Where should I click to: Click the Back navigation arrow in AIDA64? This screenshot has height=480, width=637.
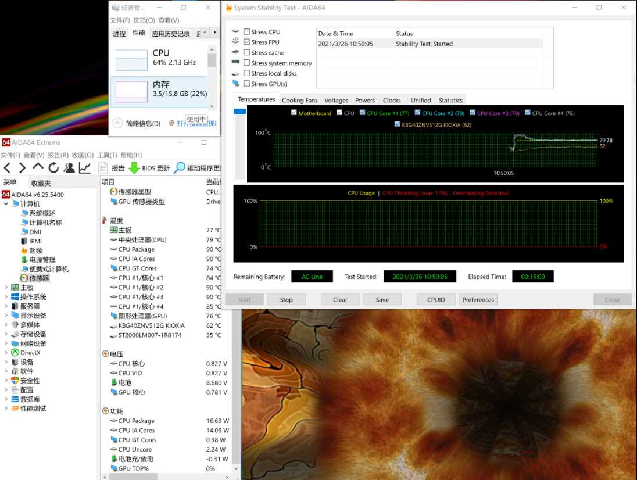click(x=7, y=168)
